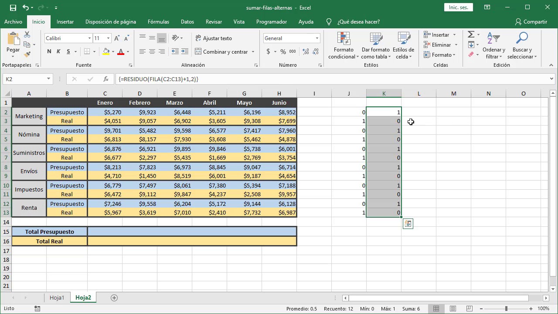Toggle underline formatting (S)

point(68,51)
